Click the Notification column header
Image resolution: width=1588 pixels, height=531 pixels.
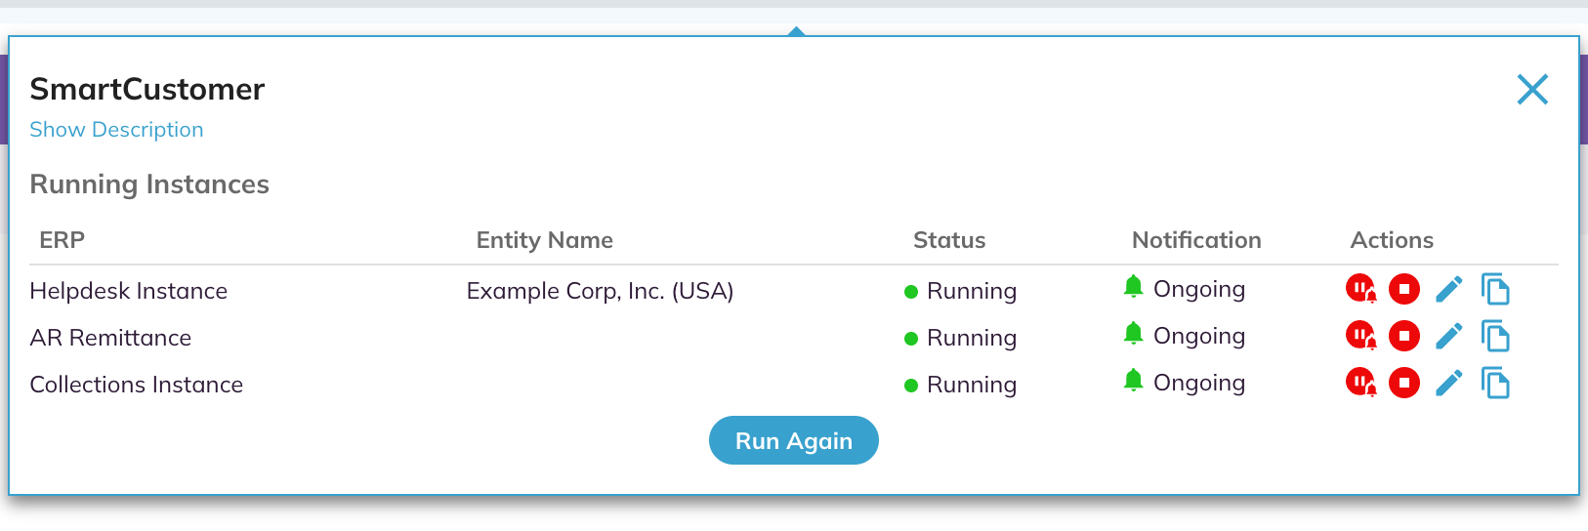[1196, 240]
